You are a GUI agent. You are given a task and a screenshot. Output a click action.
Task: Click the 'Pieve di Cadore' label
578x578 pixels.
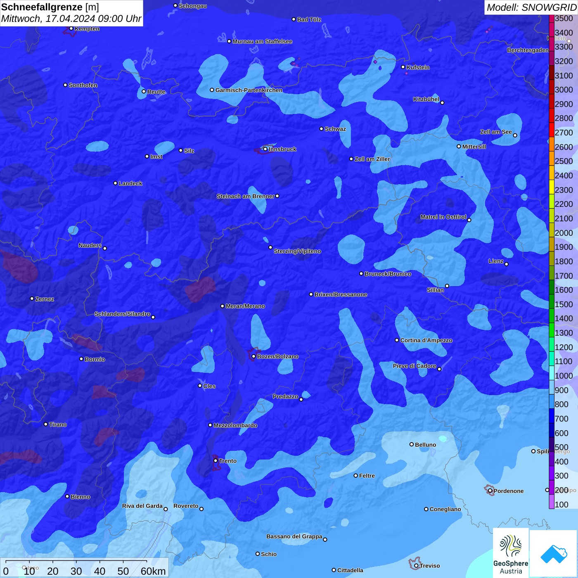(415, 366)
